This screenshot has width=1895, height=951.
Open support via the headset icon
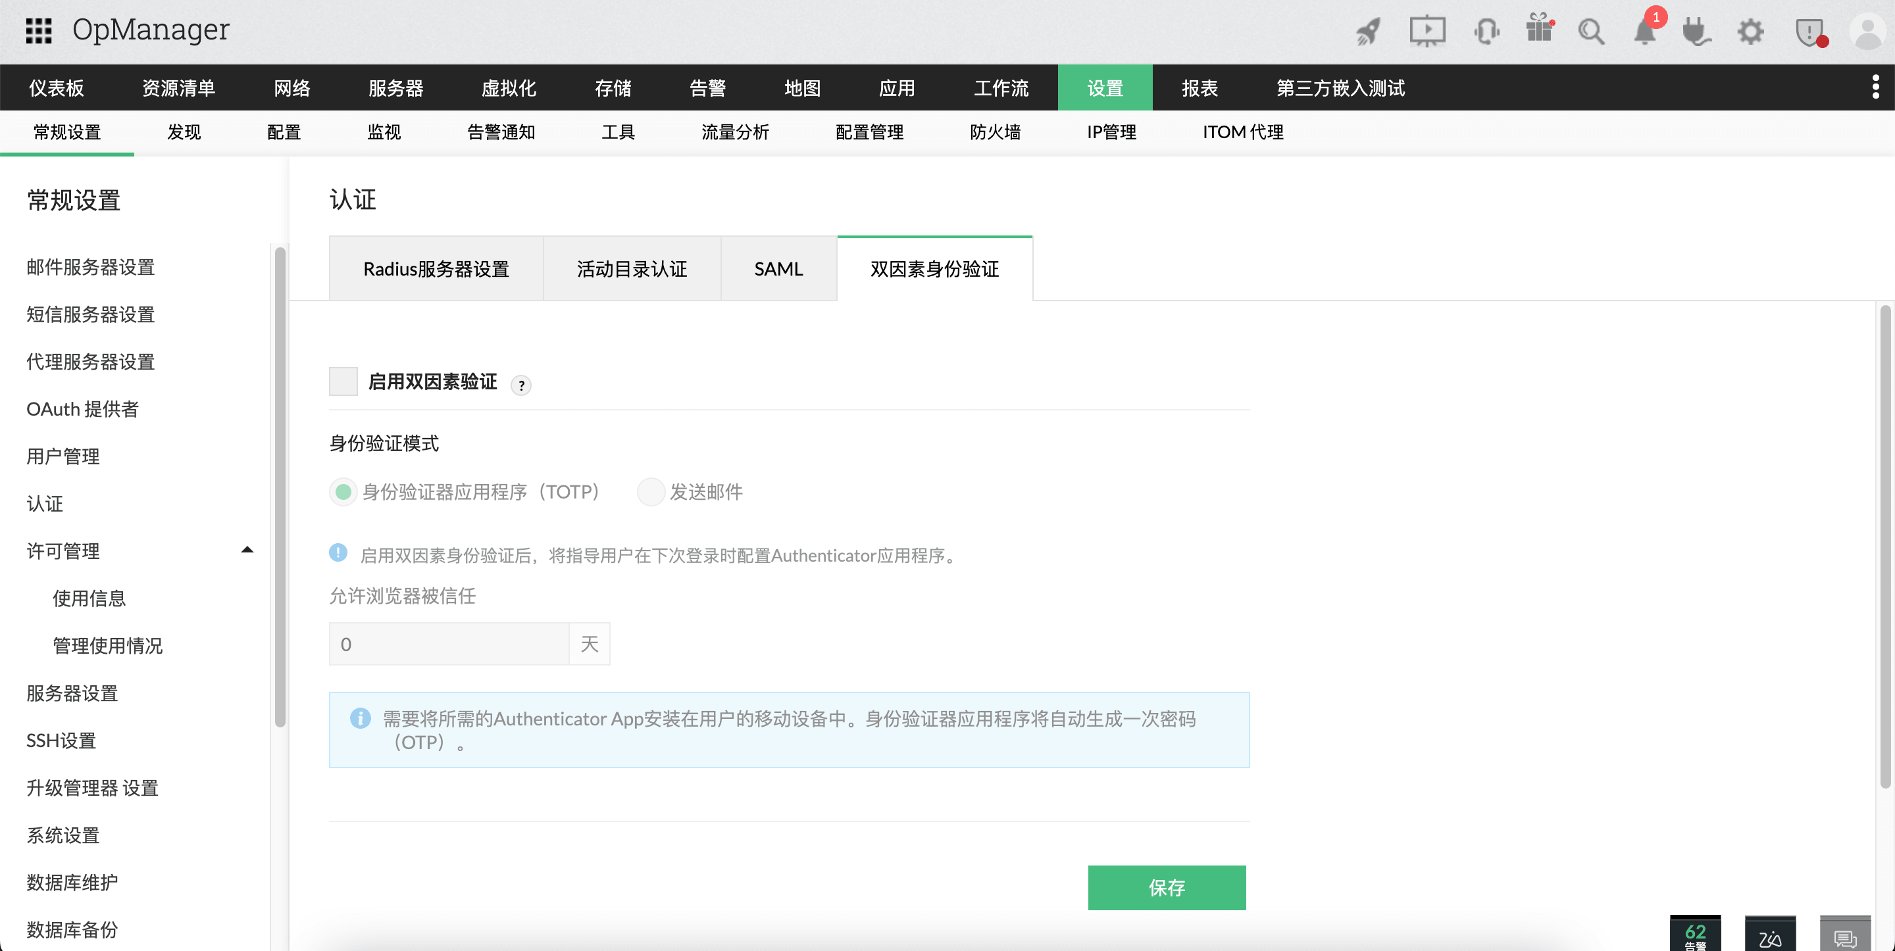tap(1487, 32)
